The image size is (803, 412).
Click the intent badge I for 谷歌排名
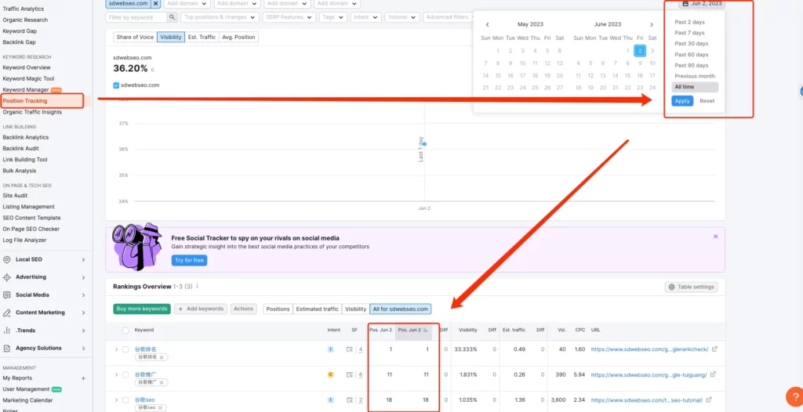tap(330, 349)
